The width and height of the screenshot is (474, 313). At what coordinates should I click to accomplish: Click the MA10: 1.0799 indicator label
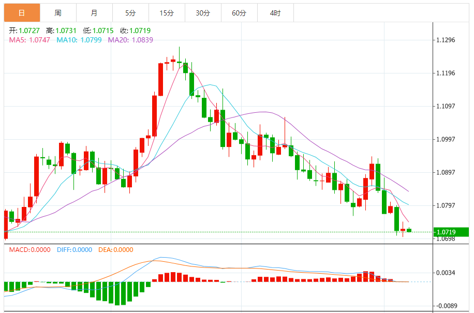click(x=79, y=40)
